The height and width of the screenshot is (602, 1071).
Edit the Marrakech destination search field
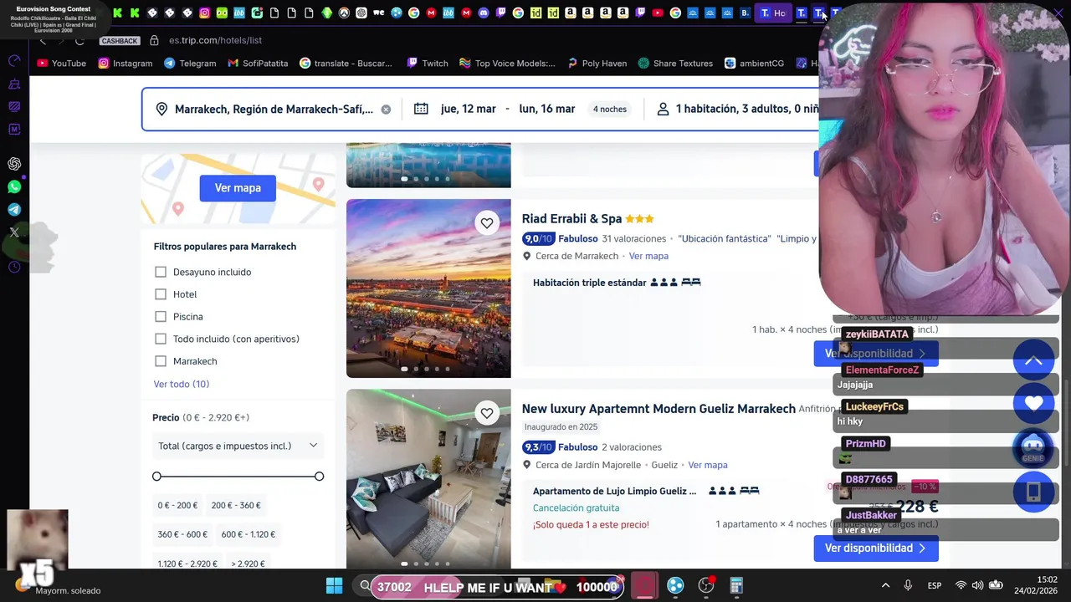click(x=274, y=109)
